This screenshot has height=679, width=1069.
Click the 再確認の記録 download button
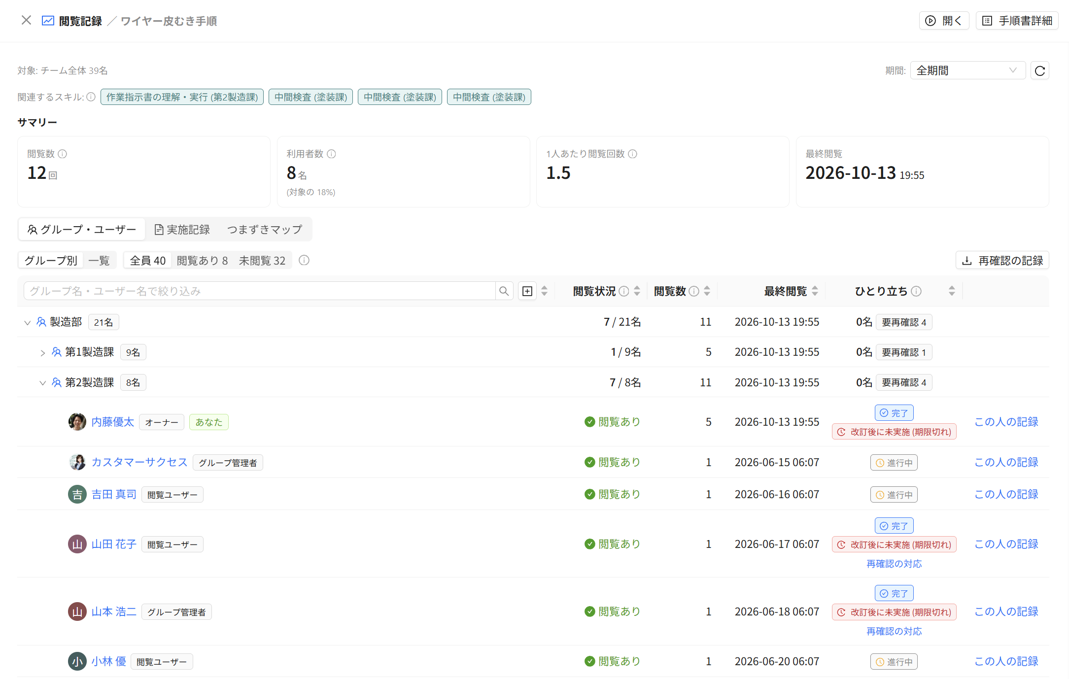[1002, 260]
